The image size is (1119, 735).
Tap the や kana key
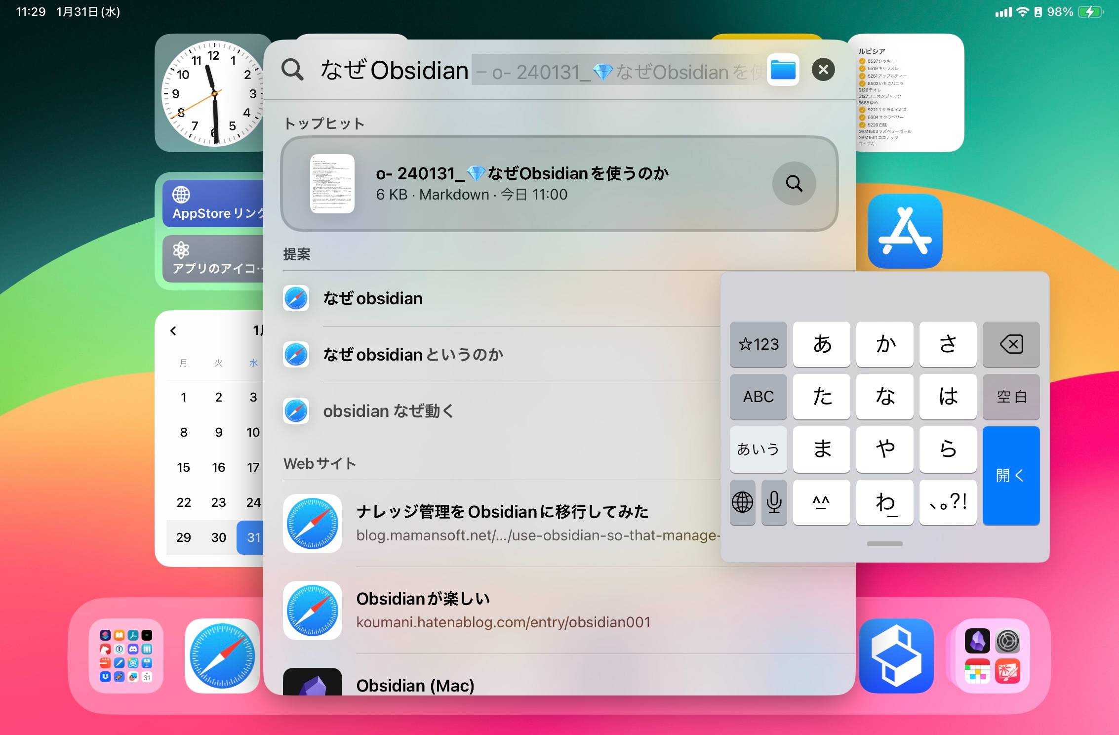[x=885, y=449]
